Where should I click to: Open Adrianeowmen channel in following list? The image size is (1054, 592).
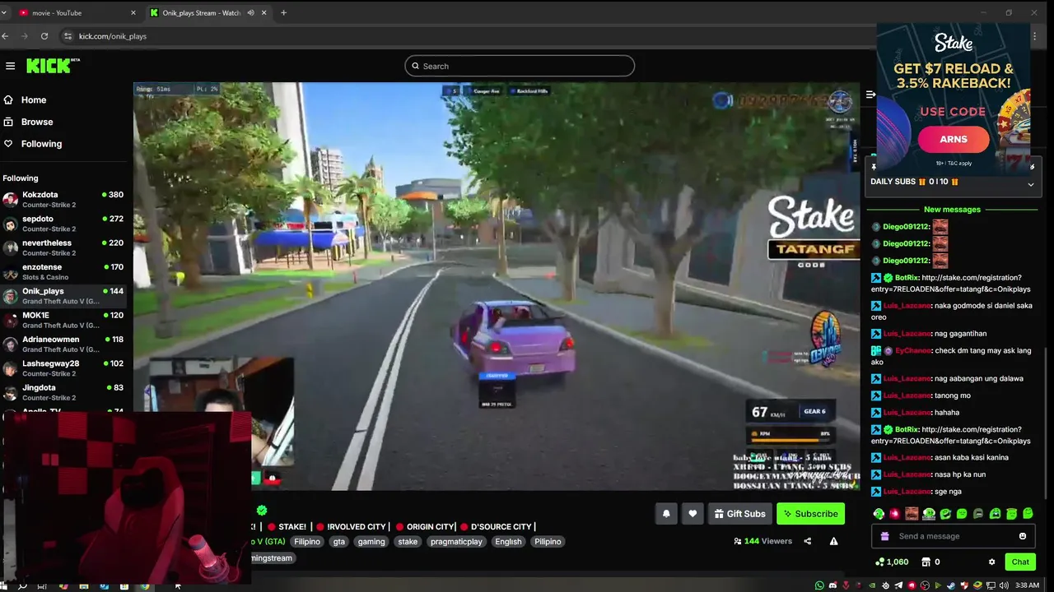[x=64, y=344]
